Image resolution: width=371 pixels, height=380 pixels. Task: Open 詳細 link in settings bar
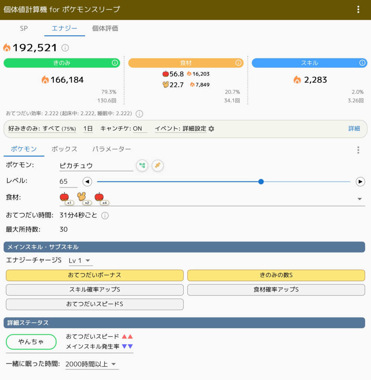point(354,129)
